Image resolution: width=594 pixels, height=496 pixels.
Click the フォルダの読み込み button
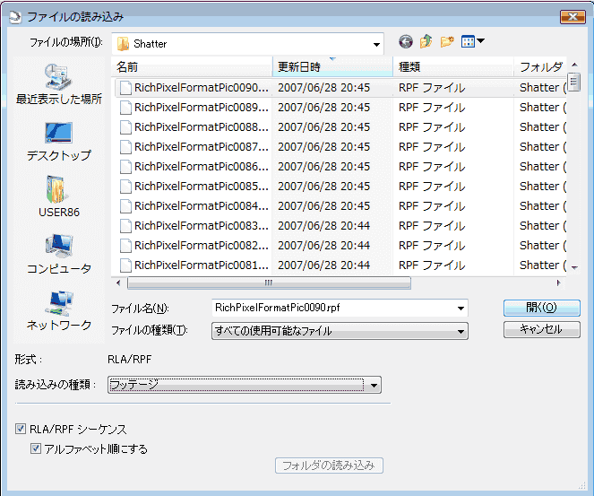tap(329, 466)
